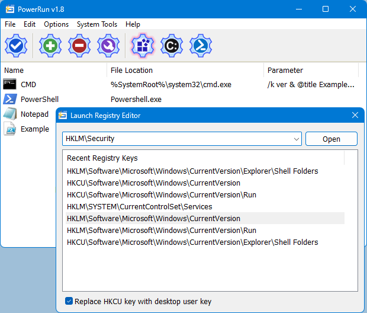The width and height of the screenshot is (367, 313).
Task: Click the red minus remove-entry icon
Action: point(79,45)
